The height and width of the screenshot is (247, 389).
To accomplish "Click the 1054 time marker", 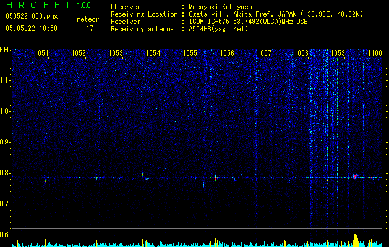I will click(x=153, y=53).
